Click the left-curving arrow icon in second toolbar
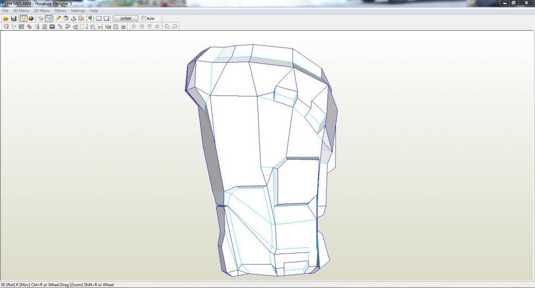This screenshot has height=288, width=535. click(67, 27)
